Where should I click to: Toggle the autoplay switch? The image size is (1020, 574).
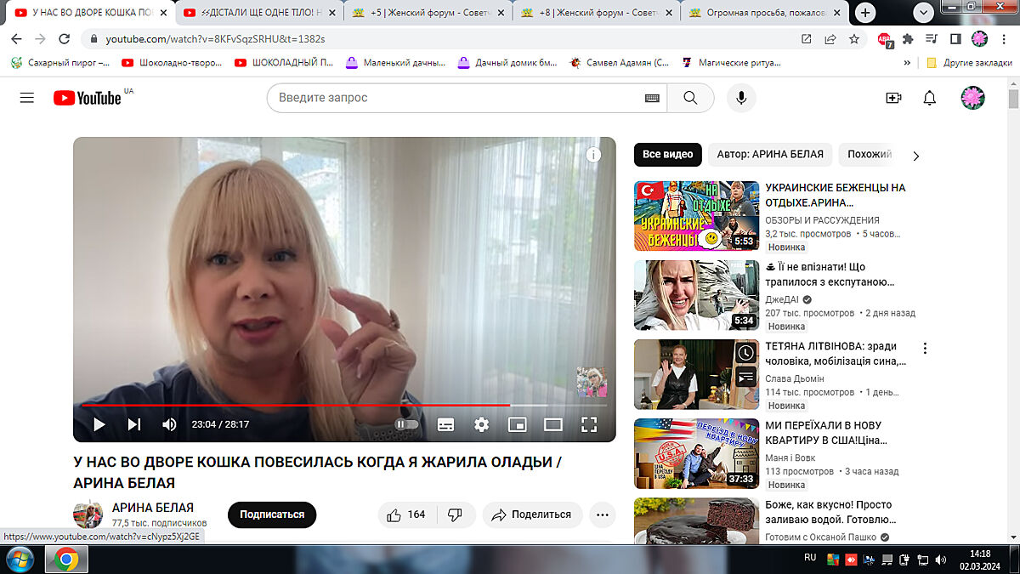[x=407, y=424]
